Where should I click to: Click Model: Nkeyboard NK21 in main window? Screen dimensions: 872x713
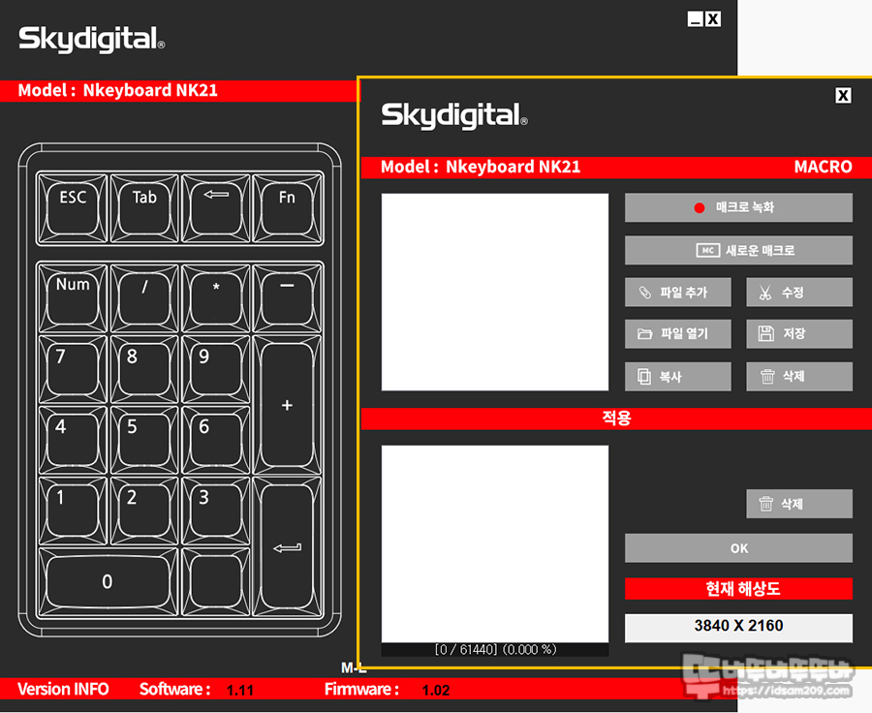point(118,91)
